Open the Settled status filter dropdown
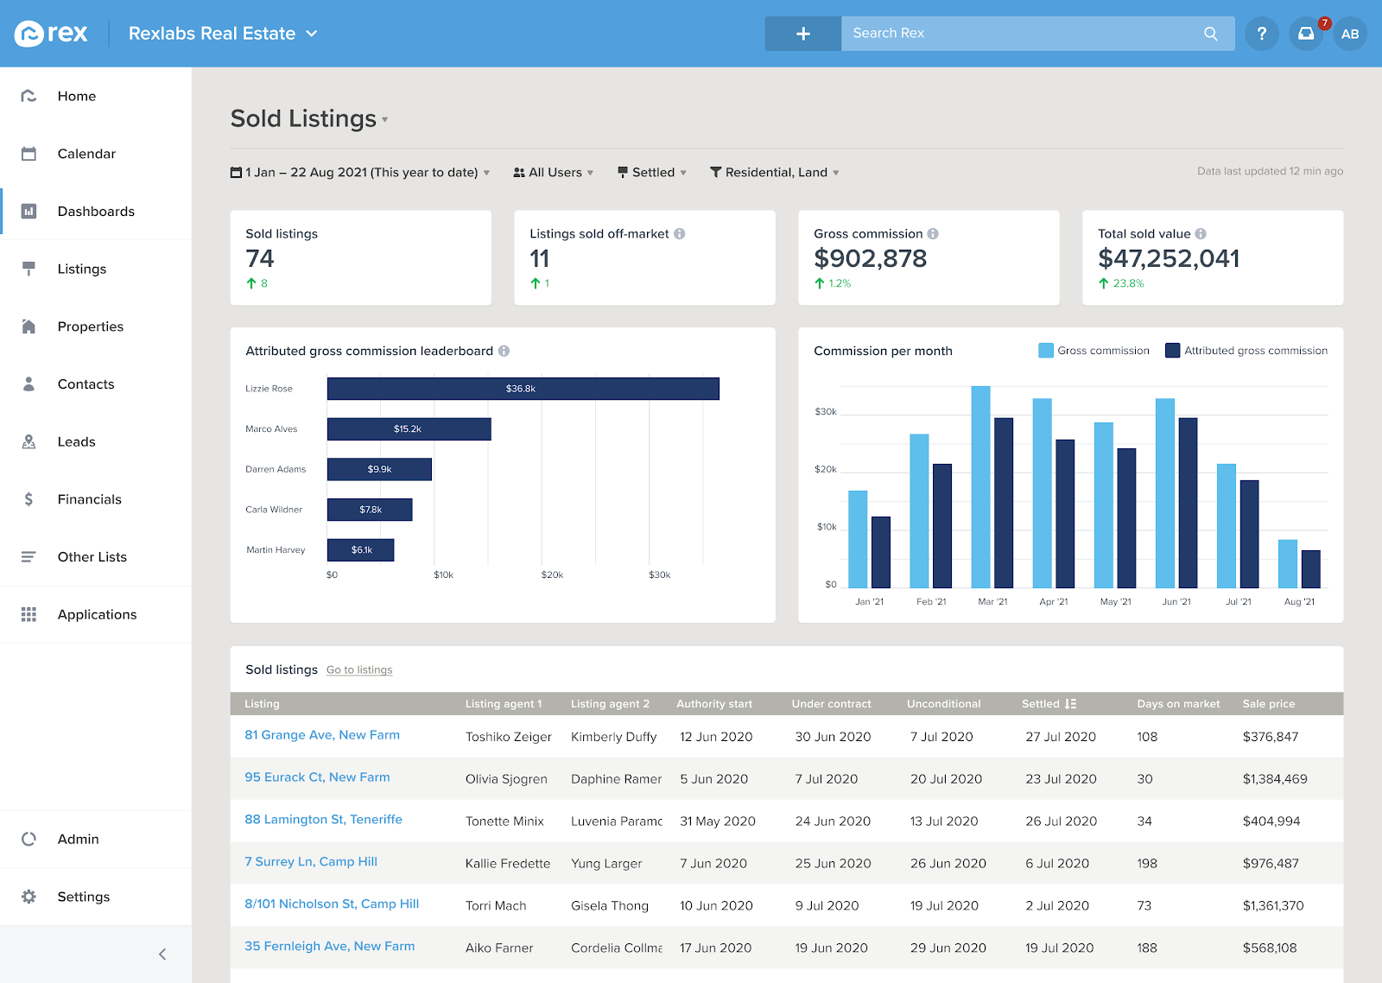 652,173
